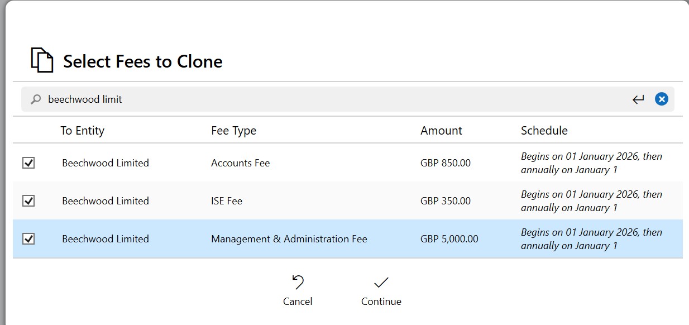The image size is (689, 325).
Task: Sort the list by Fee Type column
Action: [x=233, y=130]
